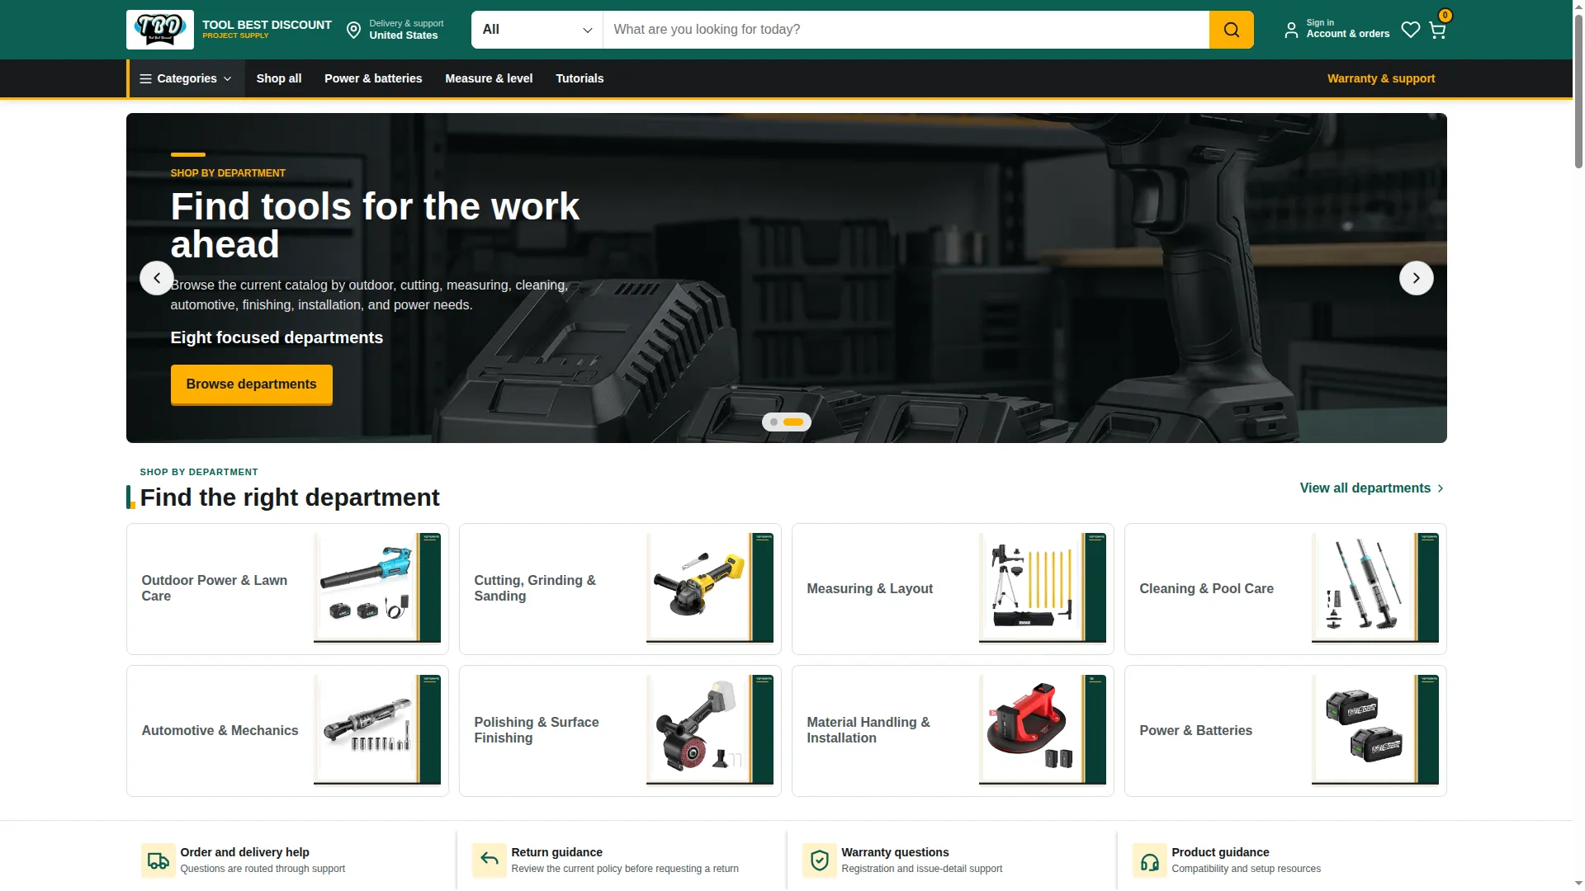
Task: Click the TOOL BEST DISCOUNT store name
Action: coord(267,25)
